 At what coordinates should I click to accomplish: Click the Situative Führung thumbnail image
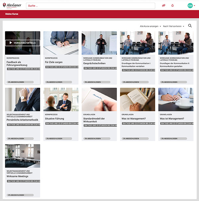click(x=61, y=99)
